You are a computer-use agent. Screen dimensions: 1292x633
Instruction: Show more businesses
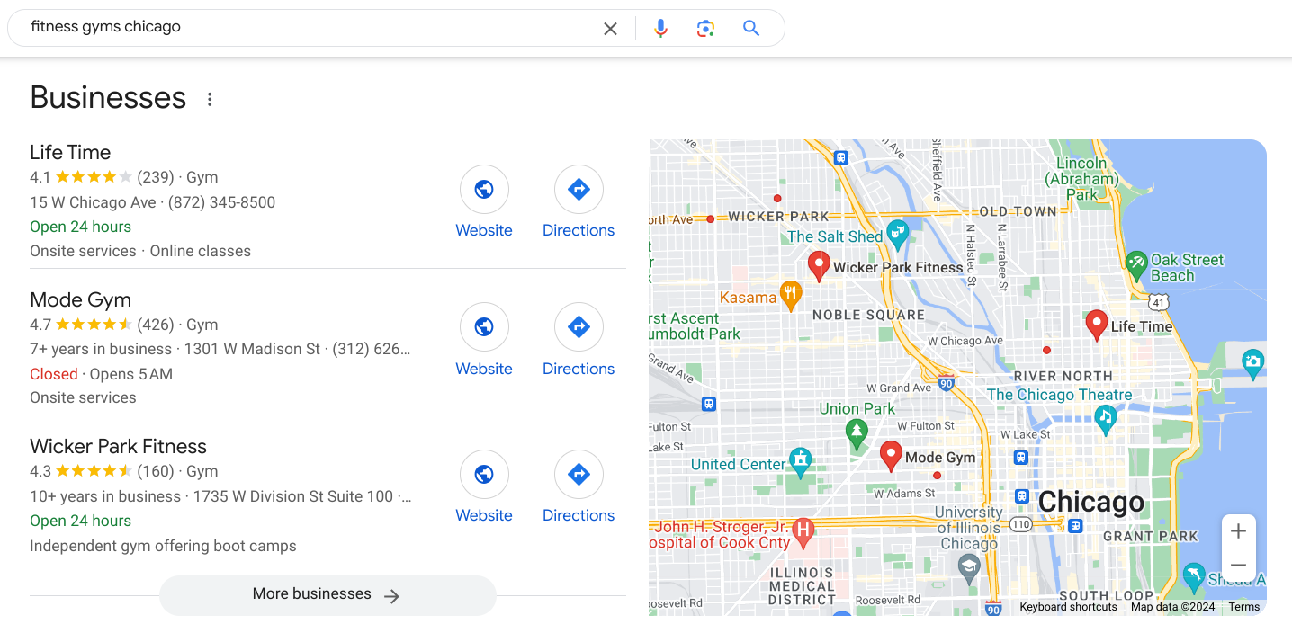point(327,594)
